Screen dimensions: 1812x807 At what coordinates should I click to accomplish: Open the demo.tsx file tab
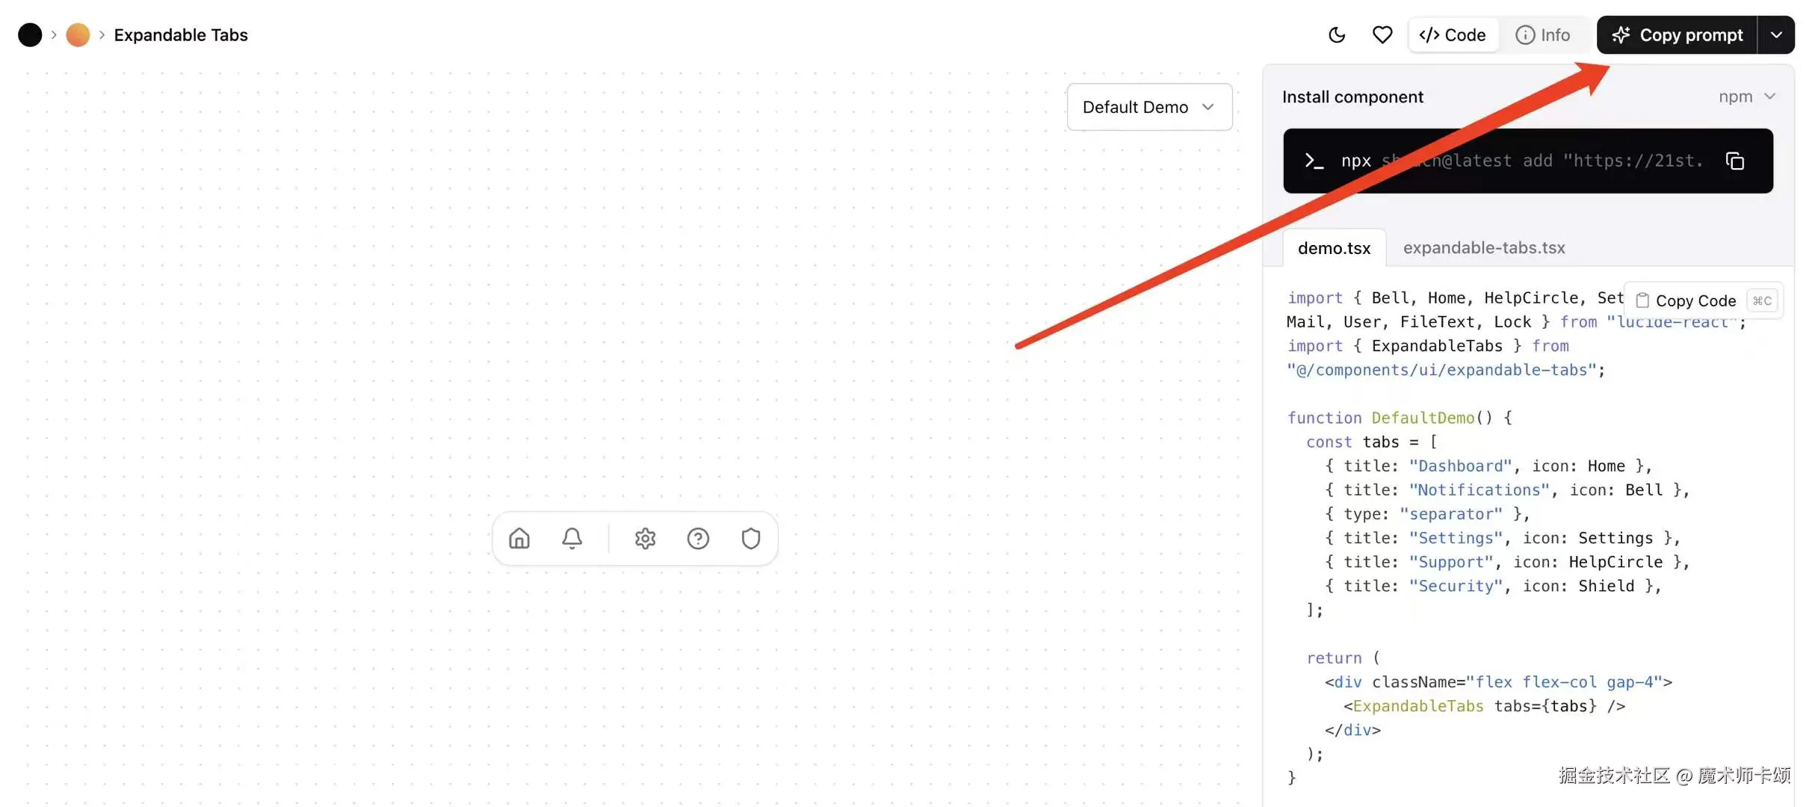click(x=1334, y=248)
